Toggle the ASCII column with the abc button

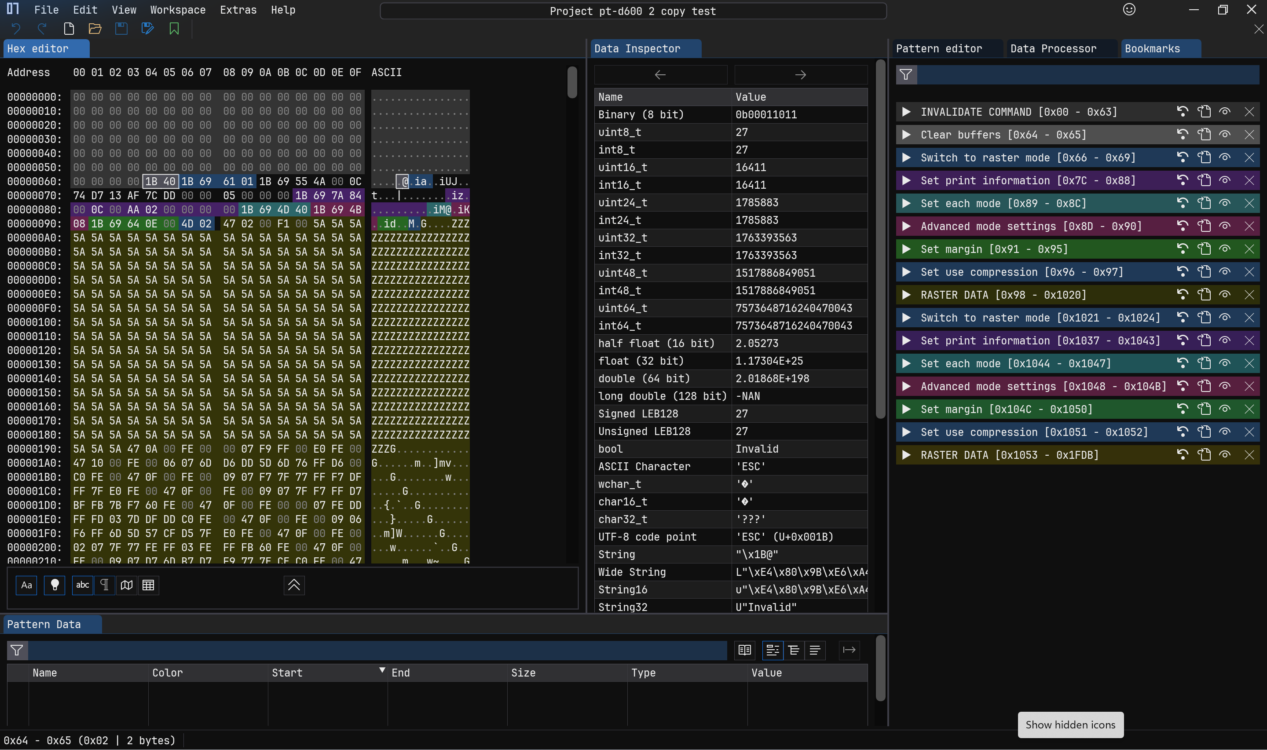(x=82, y=585)
